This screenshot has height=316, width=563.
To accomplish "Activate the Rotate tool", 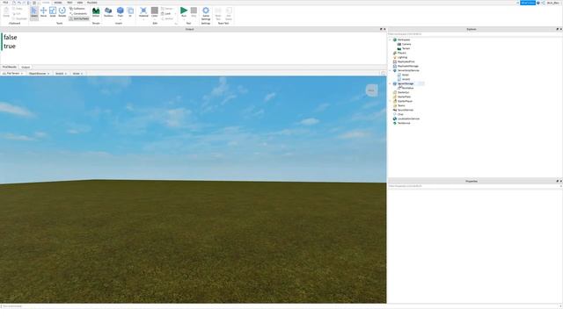I will (x=62, y=12).
